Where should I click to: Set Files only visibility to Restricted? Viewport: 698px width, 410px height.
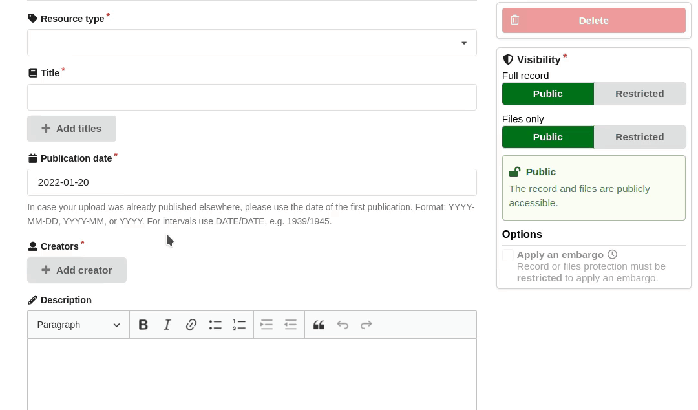[640, 137]
